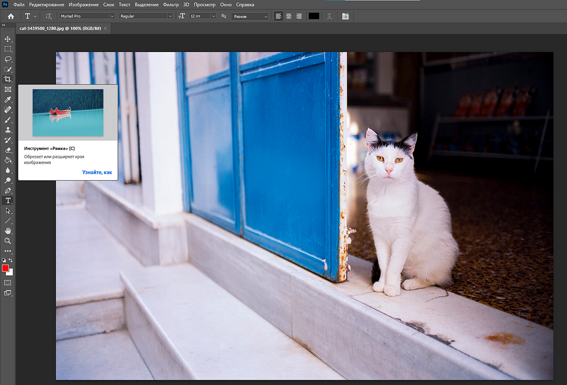Click the "Узнайте, как" link in tooltip
Image resolution: width=567 pixels, height=385 pixels.
point(97,172)
